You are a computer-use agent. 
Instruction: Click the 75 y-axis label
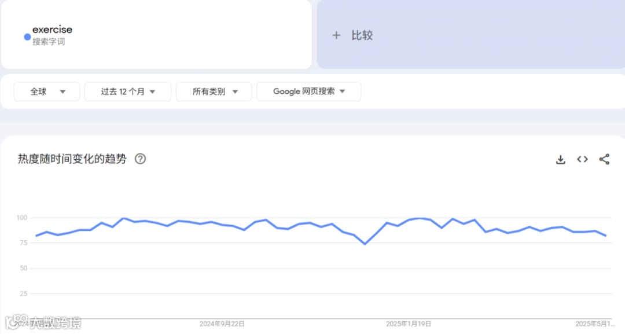[24, 243]
